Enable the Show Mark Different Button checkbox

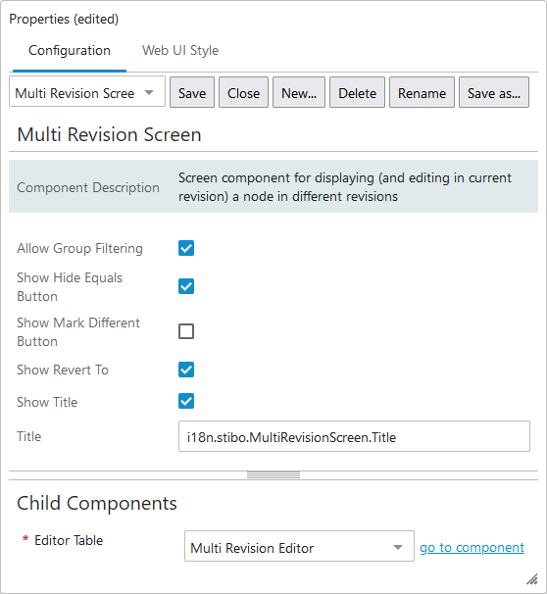tap(186, 331)
